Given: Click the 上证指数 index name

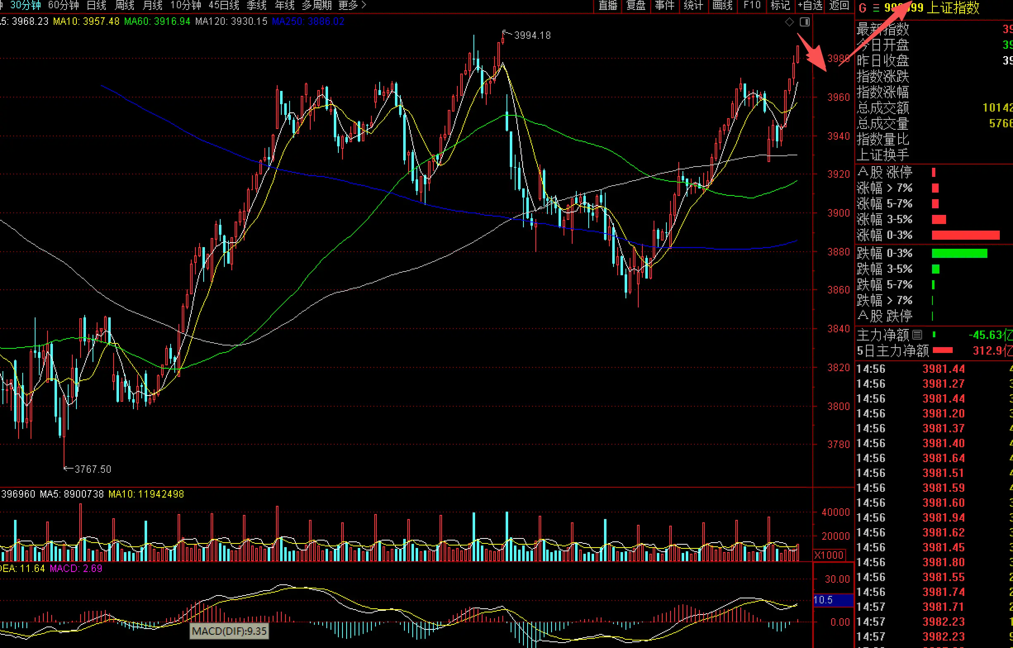Looking at the screenshot, I should click(x=953, y=8).
